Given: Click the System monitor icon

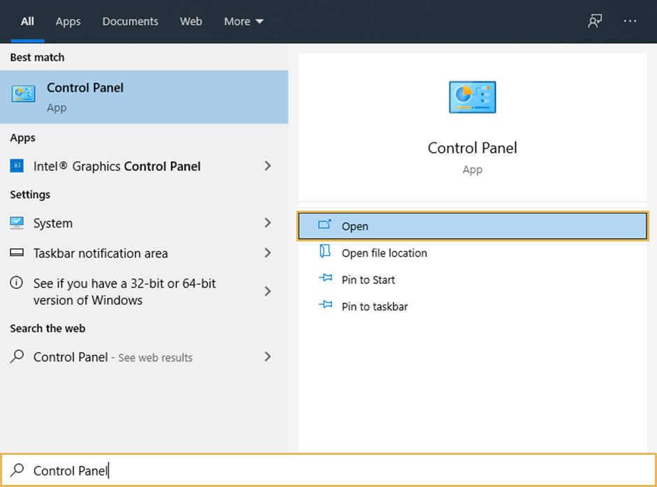Looking at the screenshot, I should 17,223.
